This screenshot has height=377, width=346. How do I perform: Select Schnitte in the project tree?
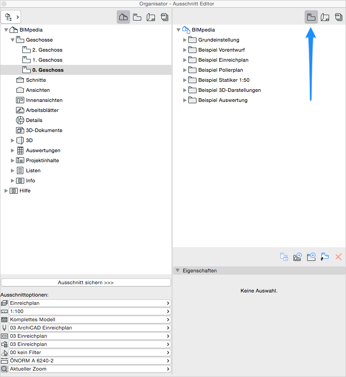(36, 80)
